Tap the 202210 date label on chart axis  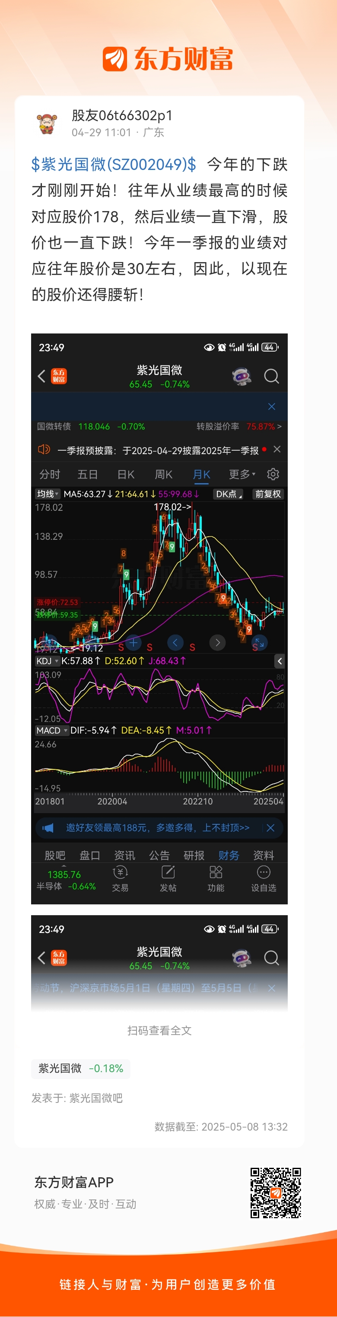coord(197,801)
